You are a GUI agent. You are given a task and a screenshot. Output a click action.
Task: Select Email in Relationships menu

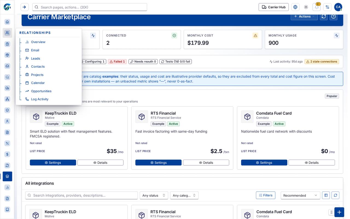[35, 50]
